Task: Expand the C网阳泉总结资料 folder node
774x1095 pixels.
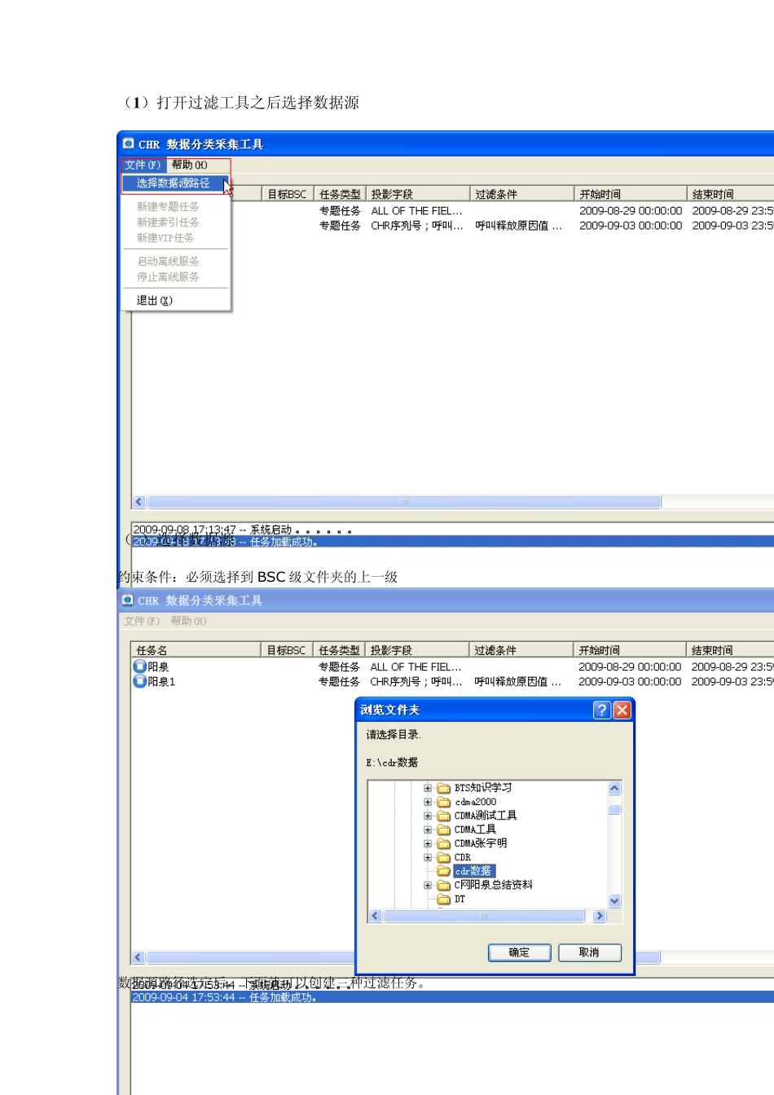Action: (x=428, y=885)
